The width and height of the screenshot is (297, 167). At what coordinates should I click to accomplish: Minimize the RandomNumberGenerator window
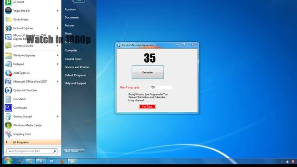(177, 45)
